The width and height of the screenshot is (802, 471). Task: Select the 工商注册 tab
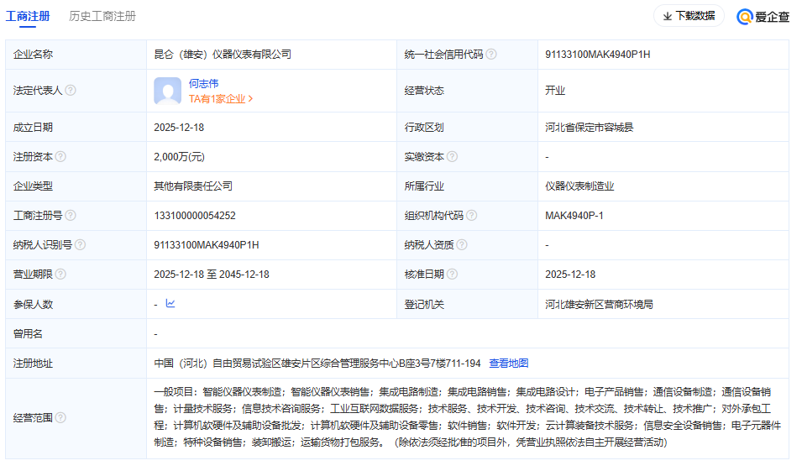click(28, 16)
